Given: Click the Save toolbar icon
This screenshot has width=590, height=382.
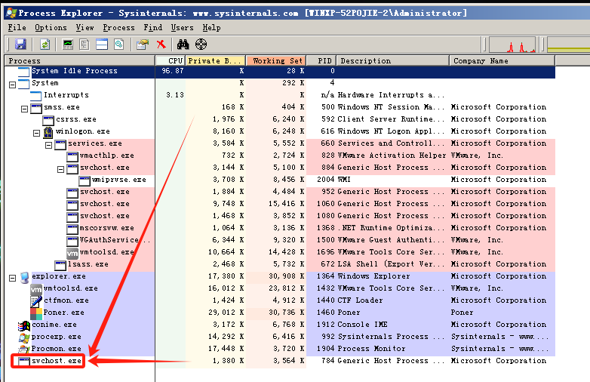Looking at the screenshot, I should click(x=20, y=45).
